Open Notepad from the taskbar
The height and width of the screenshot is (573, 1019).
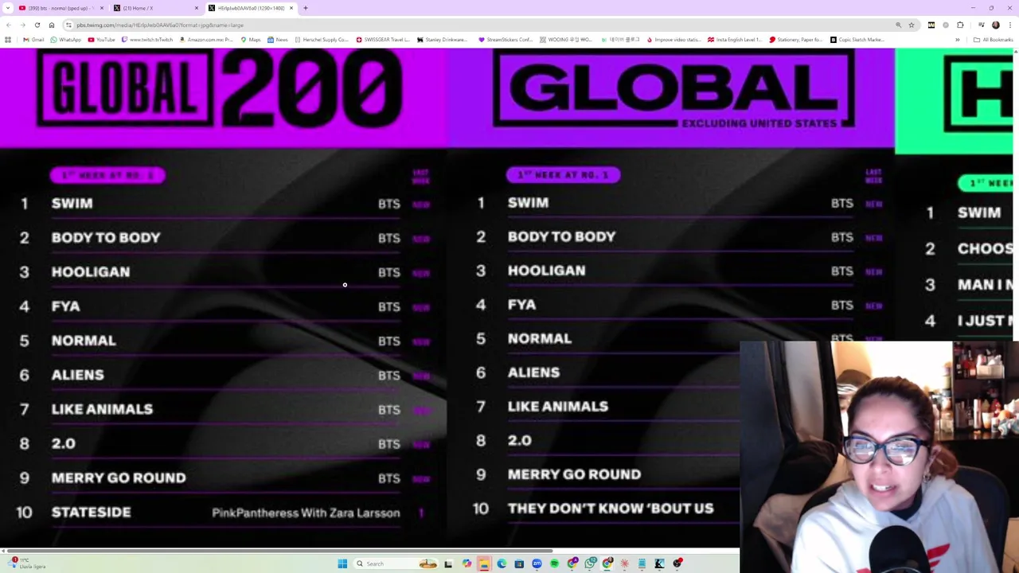point(642,563)
